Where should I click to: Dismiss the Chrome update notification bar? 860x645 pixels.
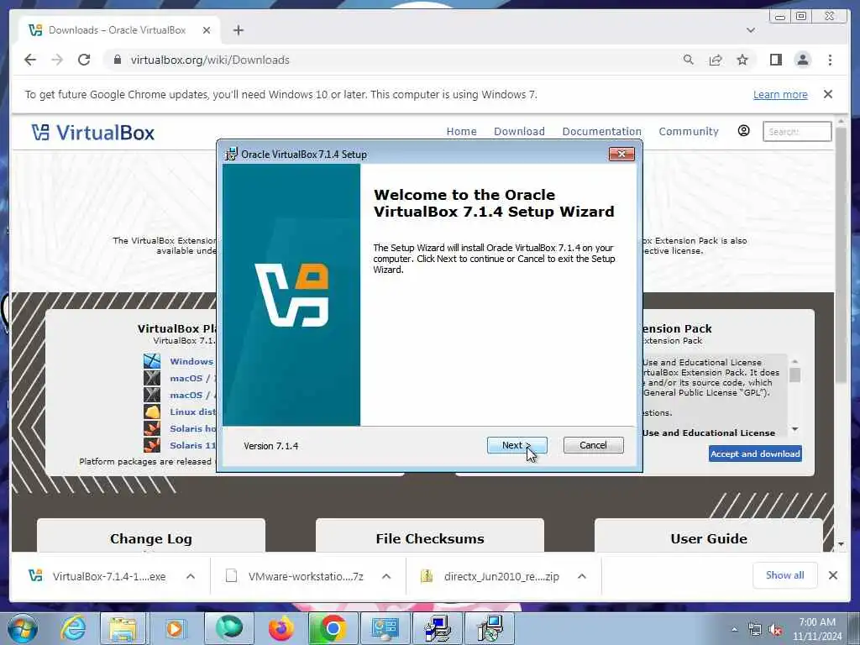(828, 94)
